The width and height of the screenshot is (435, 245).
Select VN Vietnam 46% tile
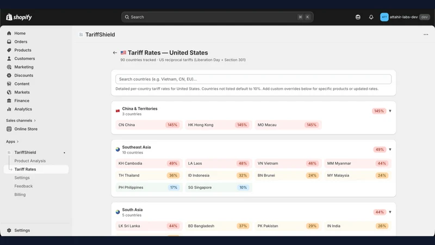point(288,163)
